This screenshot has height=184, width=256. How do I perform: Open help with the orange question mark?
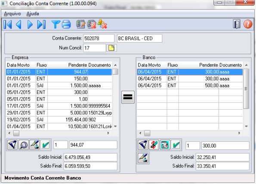click(248, 24)
